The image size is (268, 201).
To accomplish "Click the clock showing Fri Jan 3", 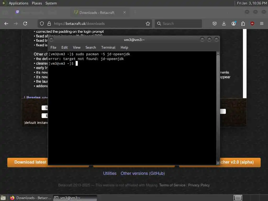I will 252,3.
